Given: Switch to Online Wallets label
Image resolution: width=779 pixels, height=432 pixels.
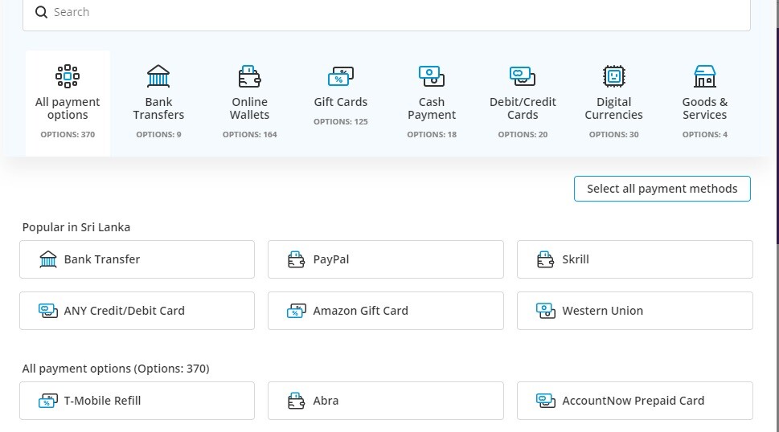Looking at the screenshot, I should point(249,108).
